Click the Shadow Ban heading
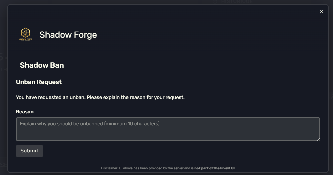 [x=42, y=65]
